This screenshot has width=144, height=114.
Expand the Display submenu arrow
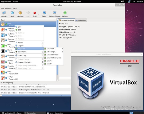42,46
